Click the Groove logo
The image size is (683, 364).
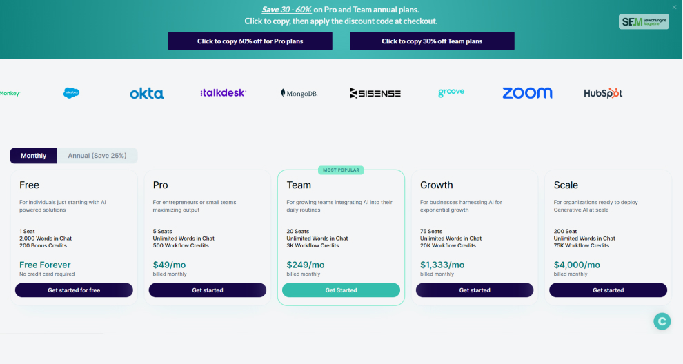coord(451,92)
